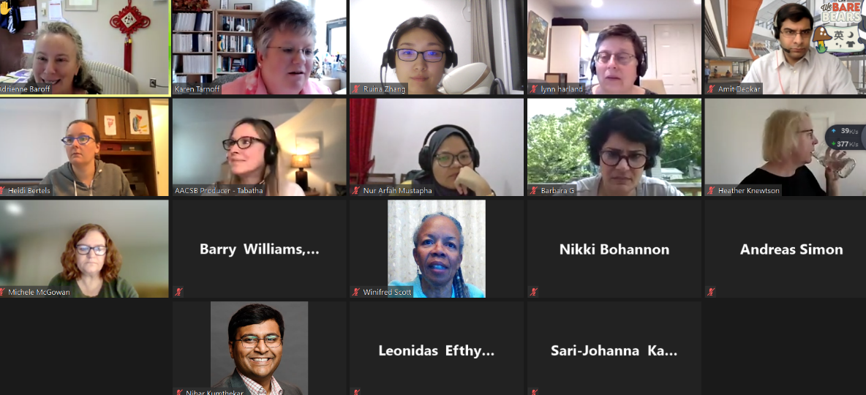This screenshot has width=866, height=395.
Task: Select AACSB Producer - Tabatha video tile
Action: pyautogui.click(x=260, y=148)
